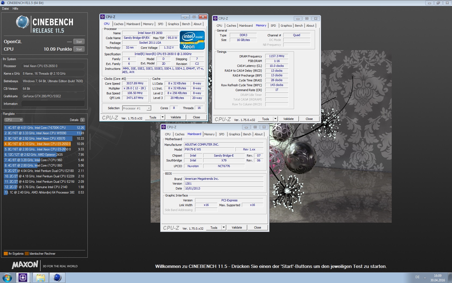452x283 pixels.
Task: Click the 16 GBytes memory size value
Action: point(243,40)
